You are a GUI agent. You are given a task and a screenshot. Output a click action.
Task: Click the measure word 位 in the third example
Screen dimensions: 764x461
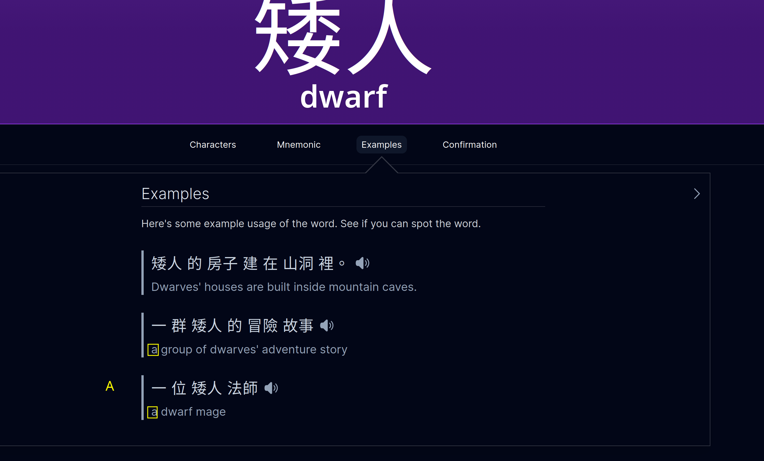(x=179, y=388)
